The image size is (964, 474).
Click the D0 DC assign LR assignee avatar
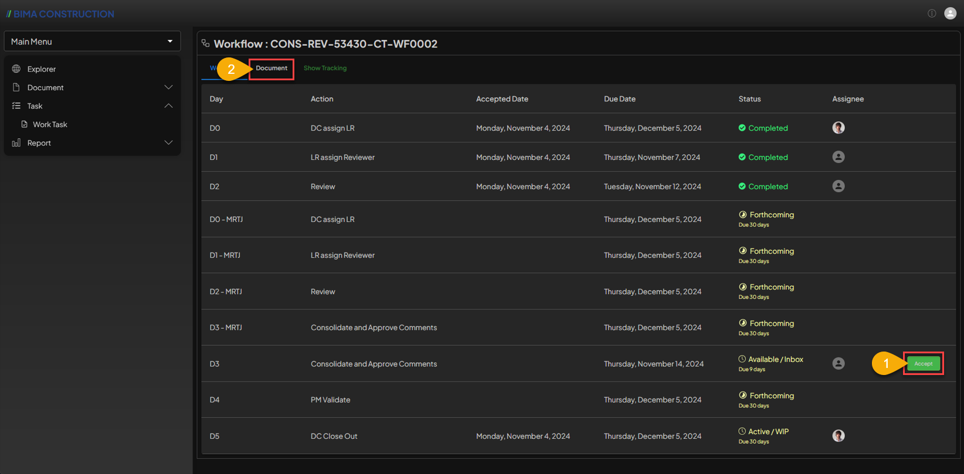coord(839,128)
